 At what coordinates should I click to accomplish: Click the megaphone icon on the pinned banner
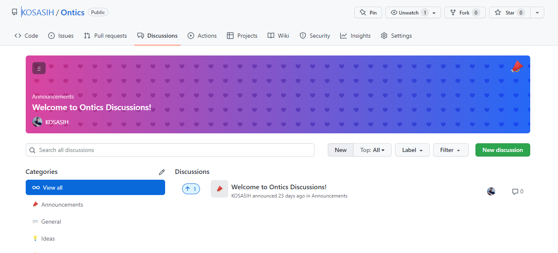(517, 67)
